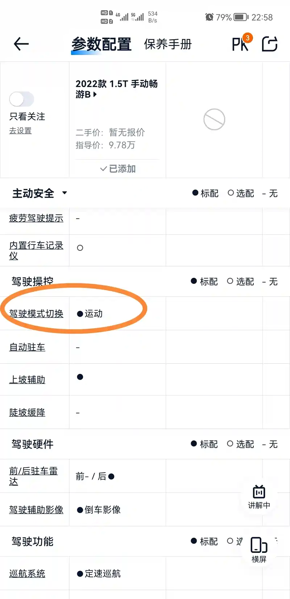Select the 参数配置 tab

click(101, 44)
